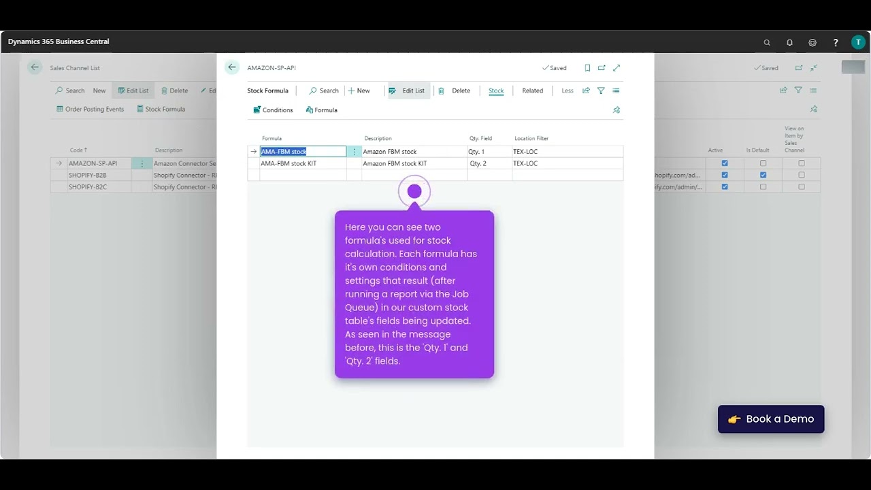Share the Stock Formula list
Viewport: 871px width, 490px height.
click(x=586, y=91)
